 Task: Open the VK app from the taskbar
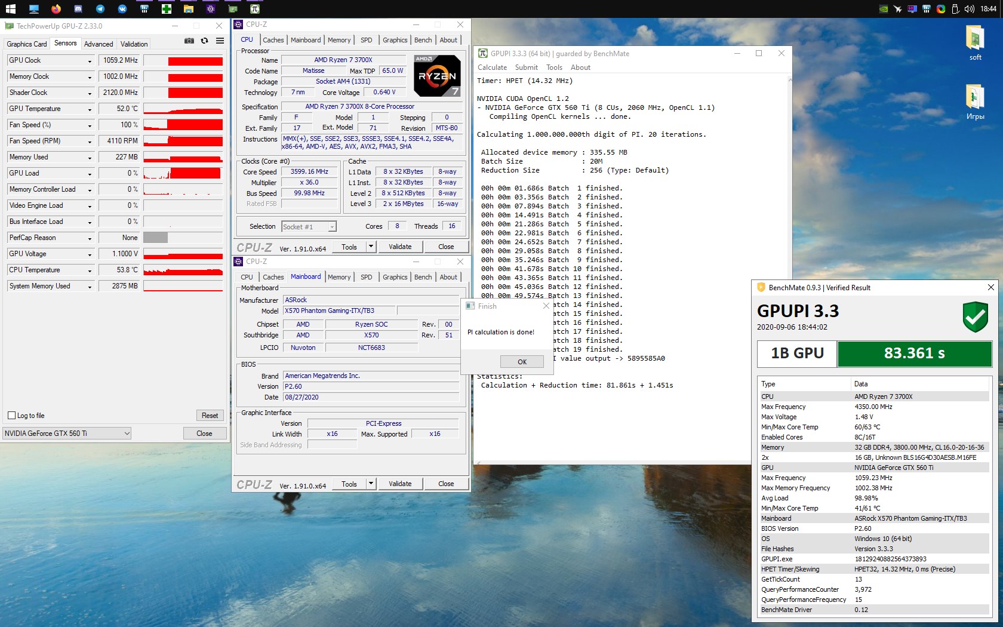click(x=122, y=9)
